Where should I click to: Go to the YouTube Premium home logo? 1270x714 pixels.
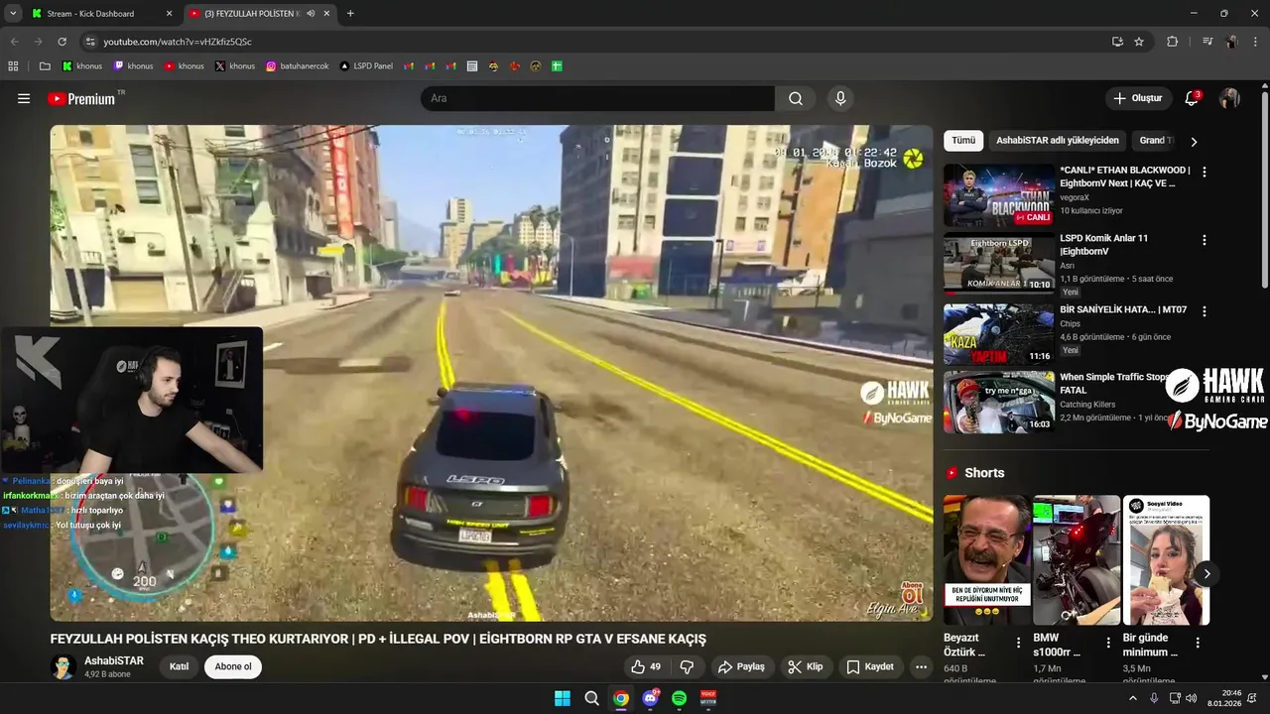point(81,98)
